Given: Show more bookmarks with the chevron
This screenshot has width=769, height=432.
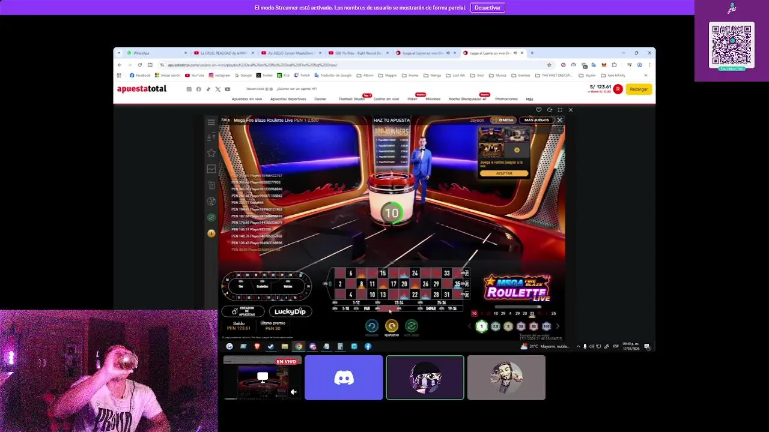Looking at the screenshot, I should tap(646, 76).
